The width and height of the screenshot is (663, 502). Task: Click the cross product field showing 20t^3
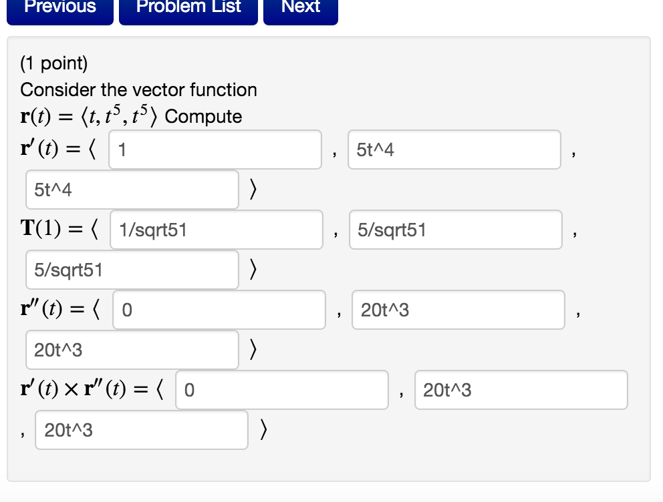coord(522,390)
